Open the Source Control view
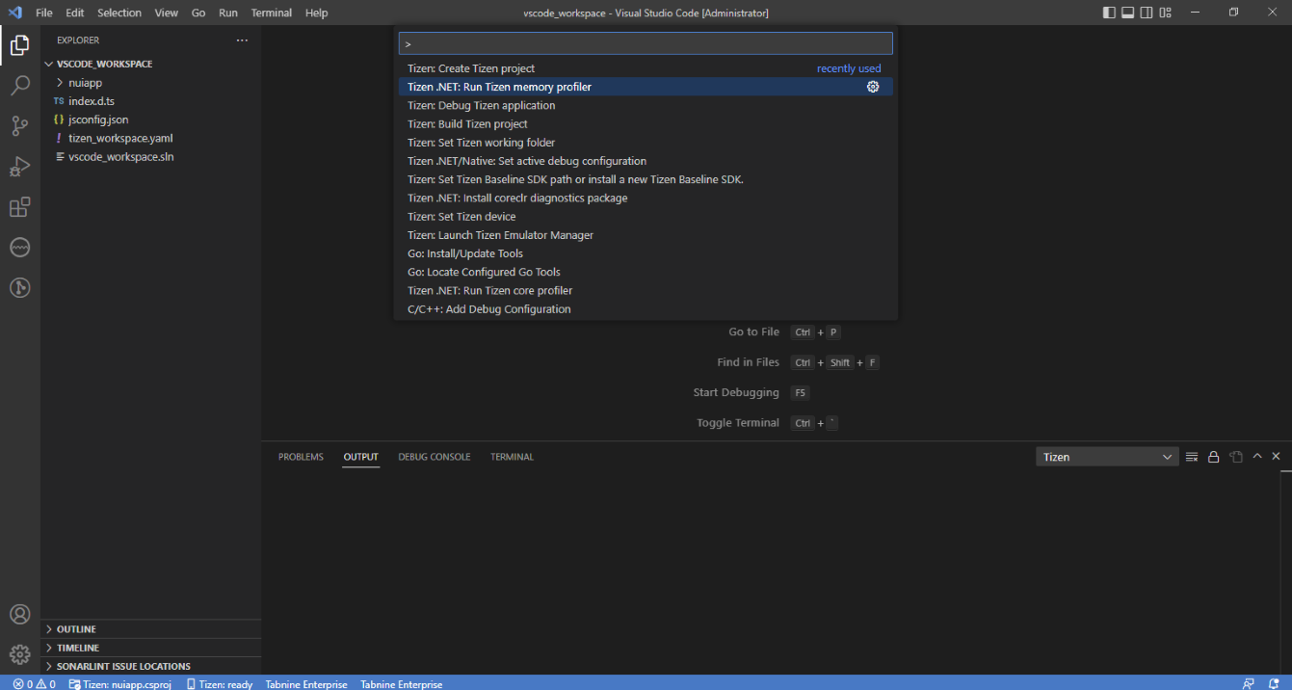This screenshot has width=1292, height=690. point(20,125)
